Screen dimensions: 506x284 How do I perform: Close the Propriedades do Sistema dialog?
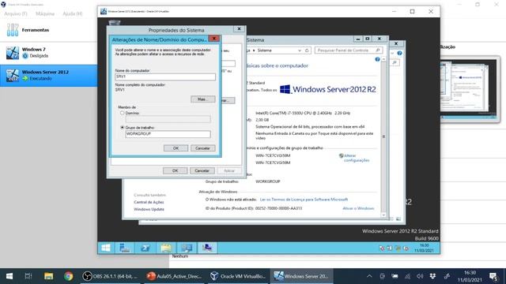click(239, 29)
